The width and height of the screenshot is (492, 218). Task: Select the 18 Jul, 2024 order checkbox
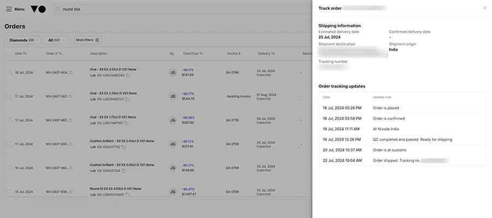[9, 72]
